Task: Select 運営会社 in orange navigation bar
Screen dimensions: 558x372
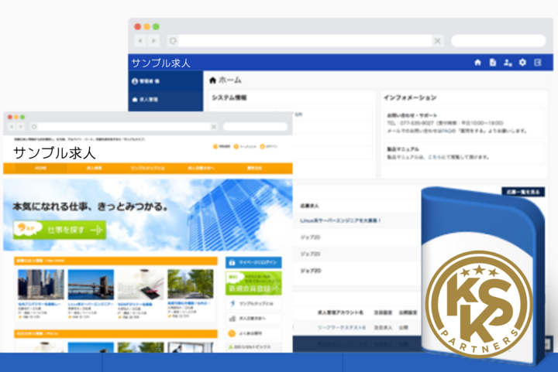Action: (254, 168)
